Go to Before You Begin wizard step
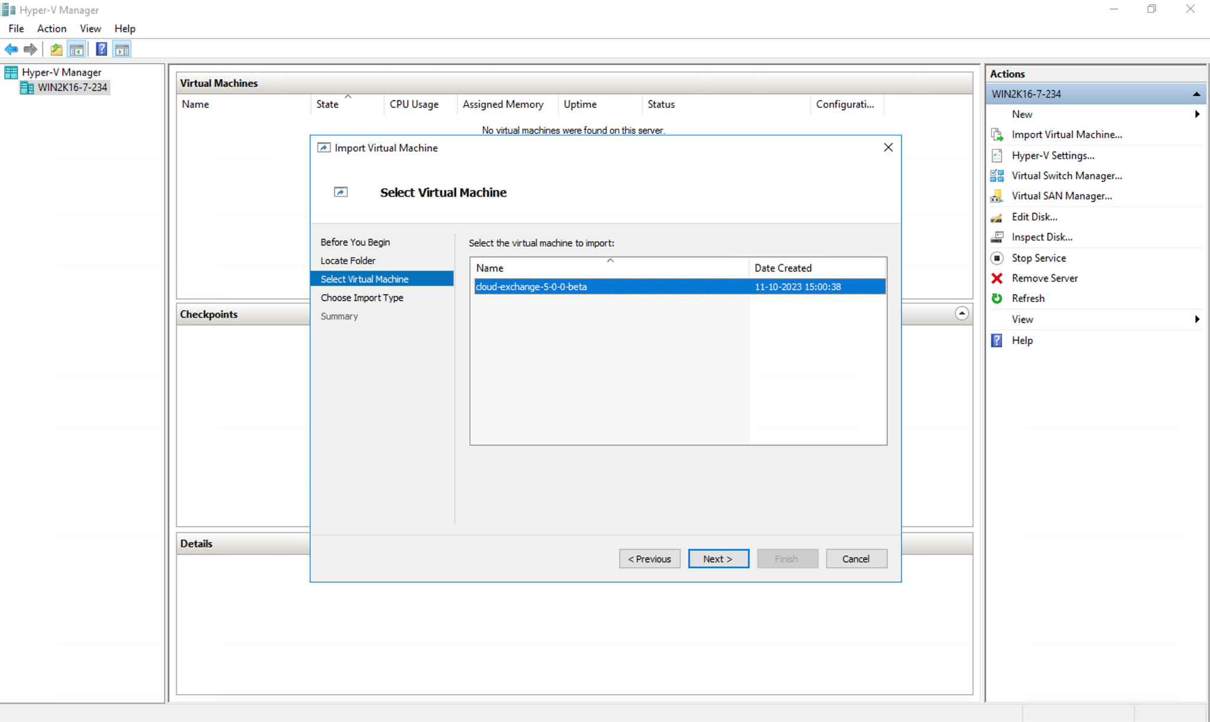 [355, 242]
